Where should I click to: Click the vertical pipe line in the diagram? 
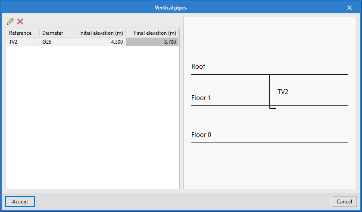tap(270, 91)
